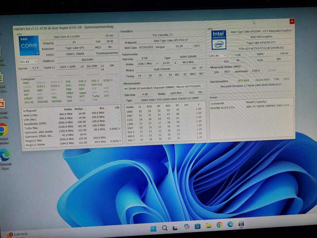Open taskbar Search magnifier
317x238 pixels.
pyautogui.click(x=164, y=228)
